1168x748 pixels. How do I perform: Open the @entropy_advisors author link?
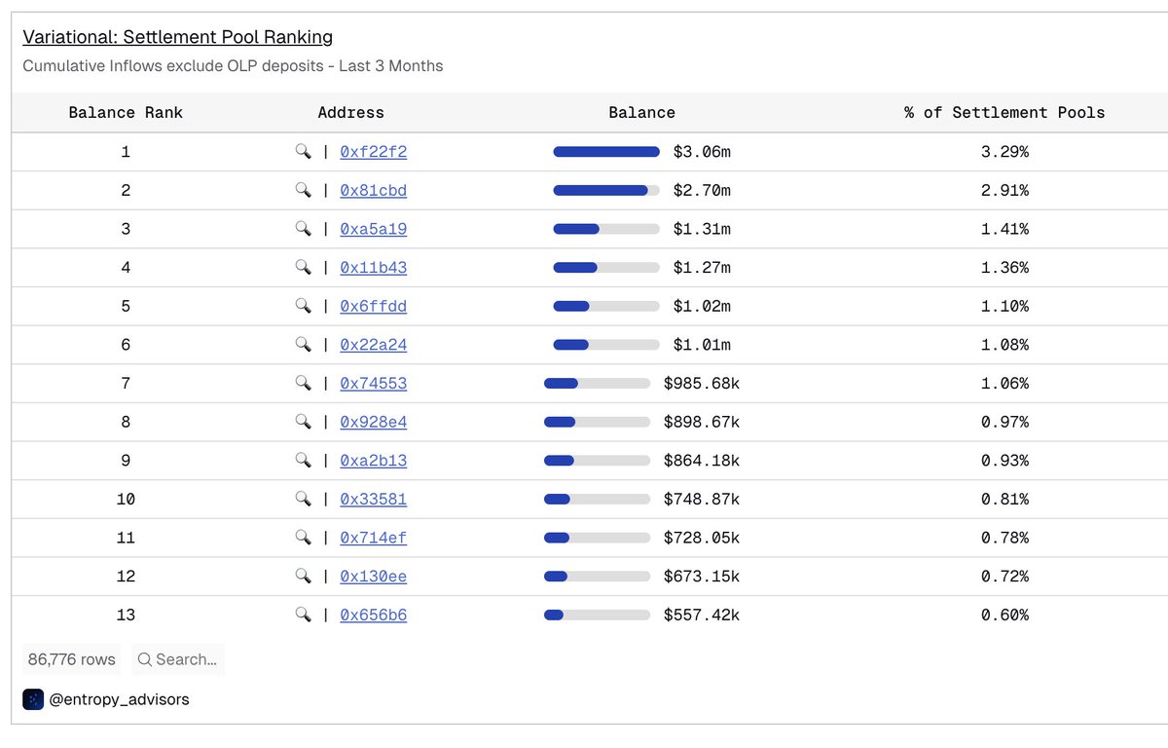(119, 699)
